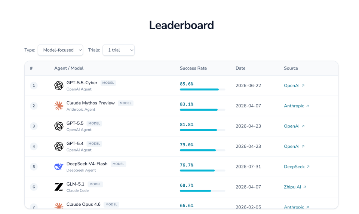
Task: Click the OpenAI logo beside GPT-5.5-Cyber
Action: pos(59,86)
